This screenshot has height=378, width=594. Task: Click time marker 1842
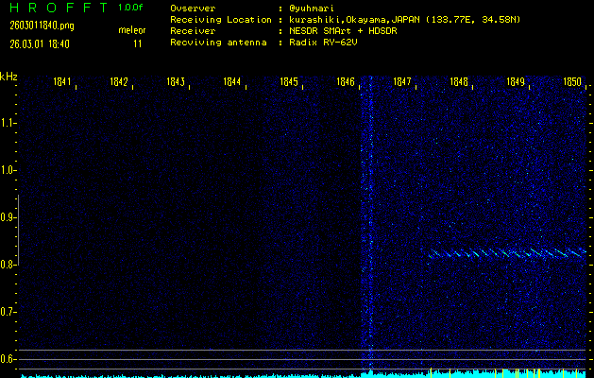[119, 81]
